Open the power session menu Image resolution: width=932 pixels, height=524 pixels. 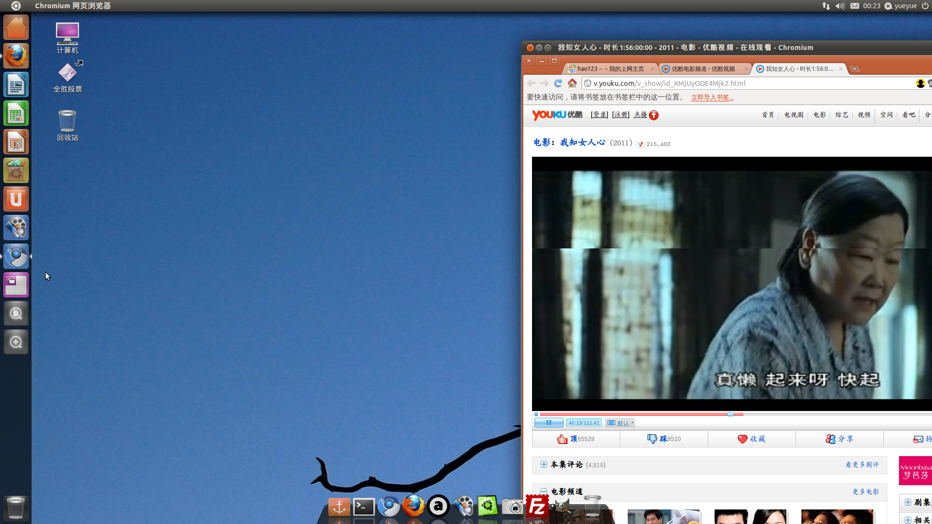pyautogui.click(x=925, y=6)
